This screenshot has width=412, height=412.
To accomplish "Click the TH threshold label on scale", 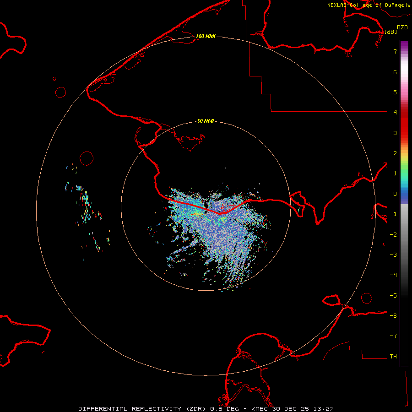I will [393, 357].
